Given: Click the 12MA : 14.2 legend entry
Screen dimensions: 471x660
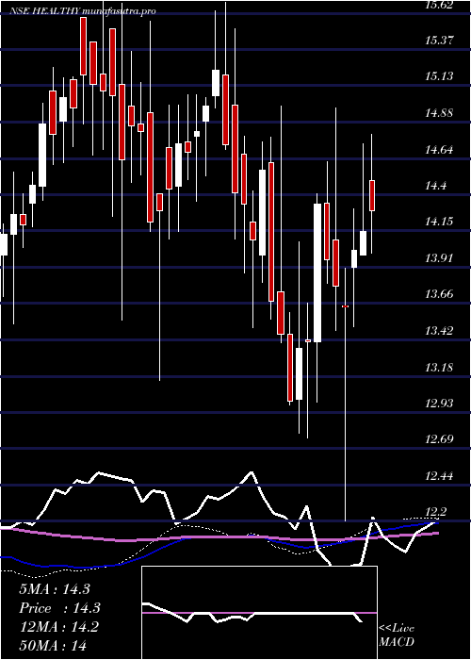Looking at the screenshot, I should (58, 627).
